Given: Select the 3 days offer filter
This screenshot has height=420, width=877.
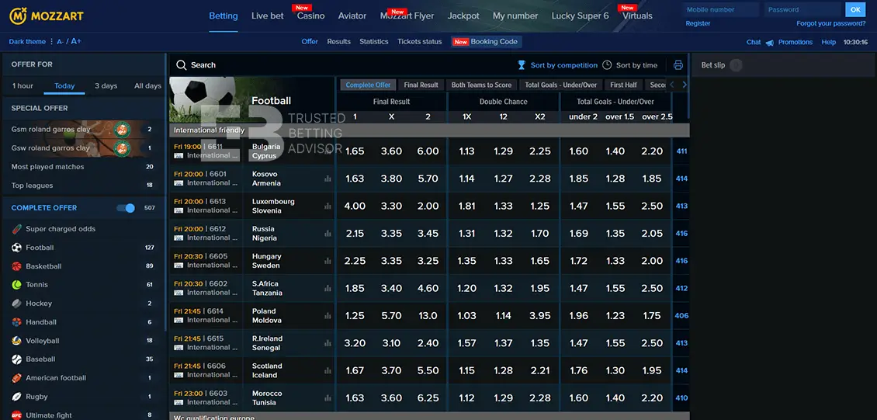Looking at the screenshot, I should [x=106, y=86].
